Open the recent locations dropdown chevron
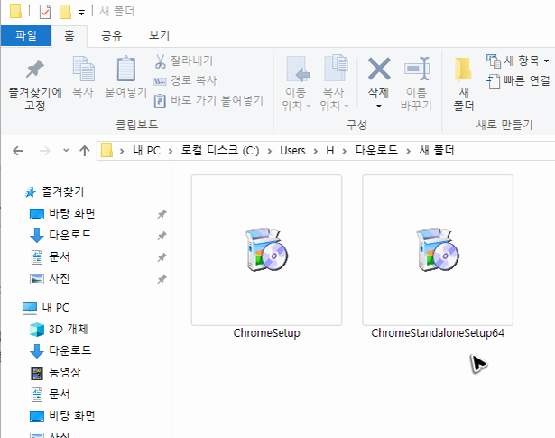This screenshot has width=555, height=438. point(66,151)
